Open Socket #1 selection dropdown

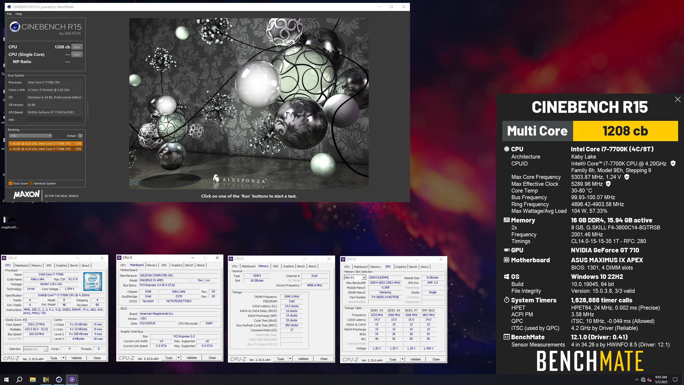point(36,349)
